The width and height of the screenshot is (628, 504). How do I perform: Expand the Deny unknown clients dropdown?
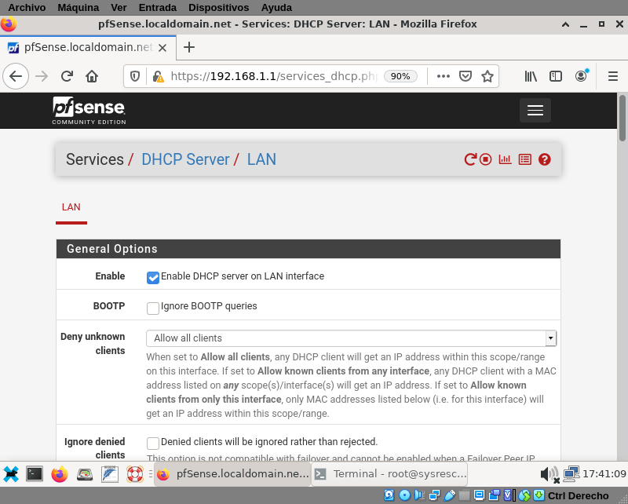coord(351,338)
